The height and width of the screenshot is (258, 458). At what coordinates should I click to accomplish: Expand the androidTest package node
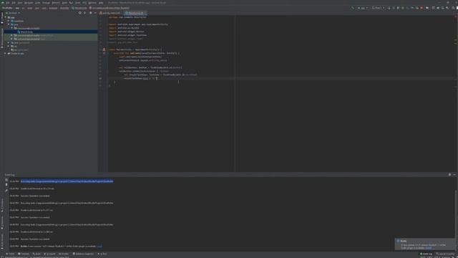(11, 35)
